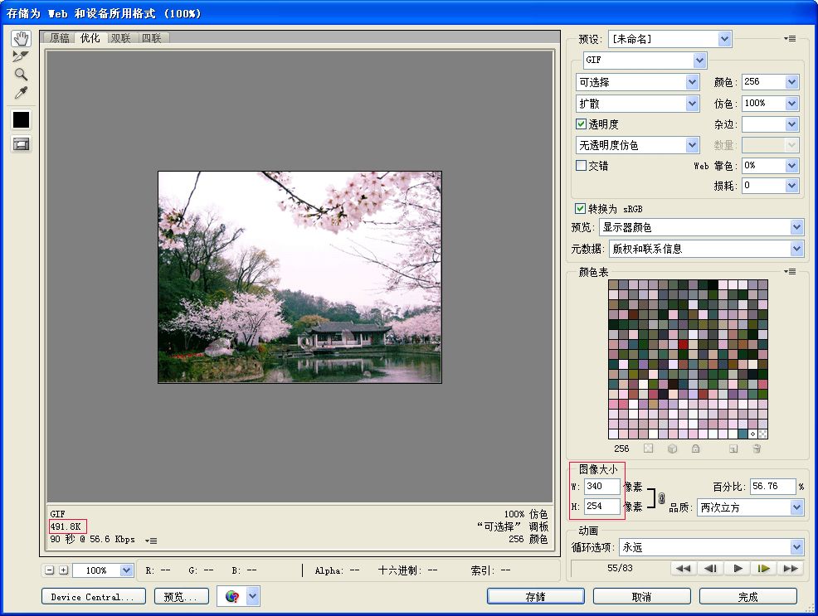Image resolution: width=818 pixels, height=616 pixels.
Task: Click the Device Central button
Action: point(92,597)
